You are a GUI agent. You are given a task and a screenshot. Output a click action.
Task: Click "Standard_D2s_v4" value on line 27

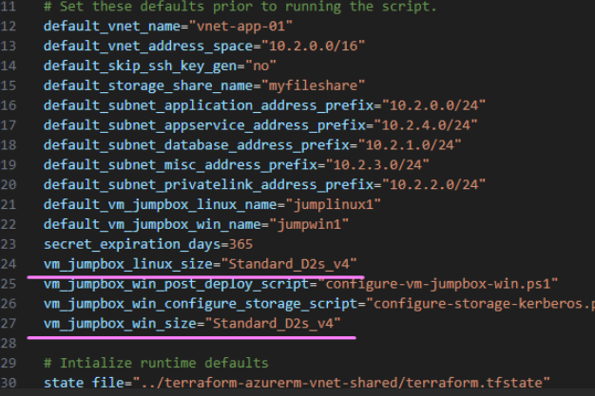273,324
